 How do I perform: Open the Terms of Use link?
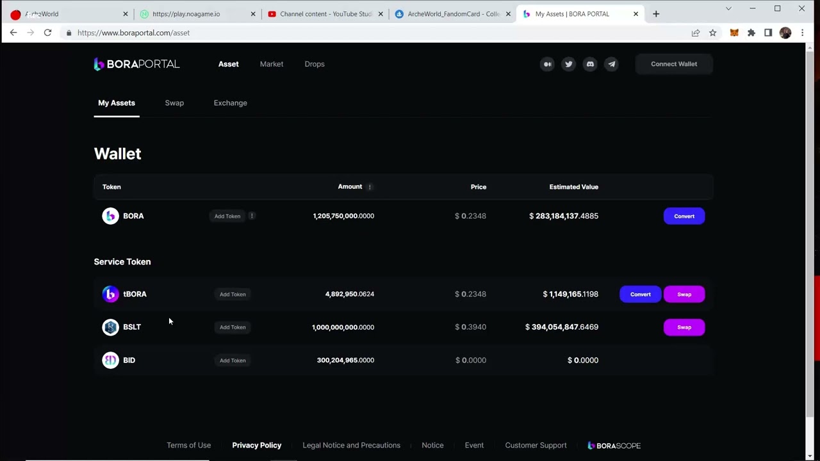coord(188,446)
